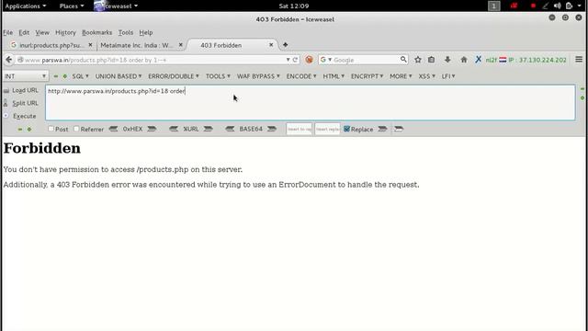
Task: URL-decode using the left arrow beside %URL
Action: tap(174, 129)
